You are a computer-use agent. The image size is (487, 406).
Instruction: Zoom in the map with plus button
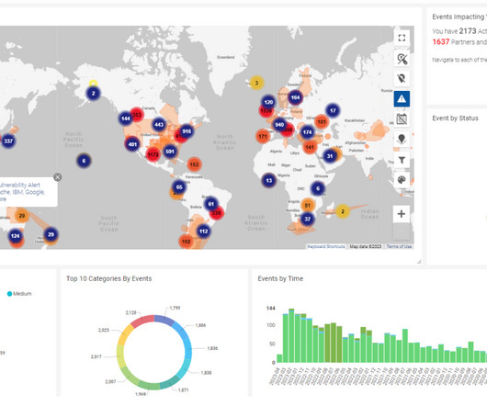(402, 214)
